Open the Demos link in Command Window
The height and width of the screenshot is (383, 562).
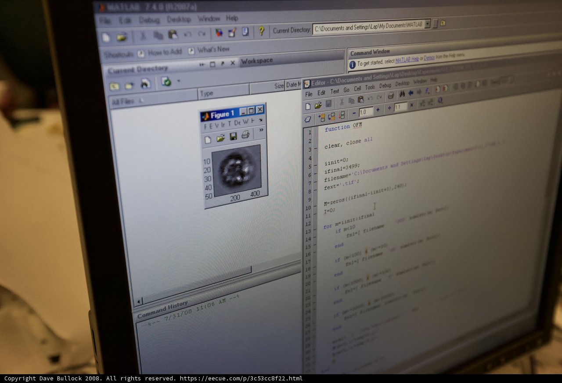click(x=429, y=58)
